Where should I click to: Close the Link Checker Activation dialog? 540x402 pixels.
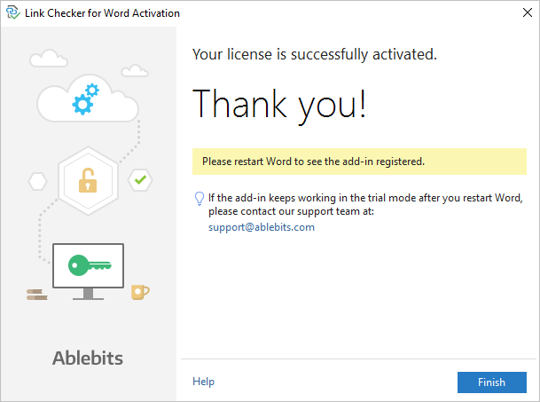(x=528, y=12)
